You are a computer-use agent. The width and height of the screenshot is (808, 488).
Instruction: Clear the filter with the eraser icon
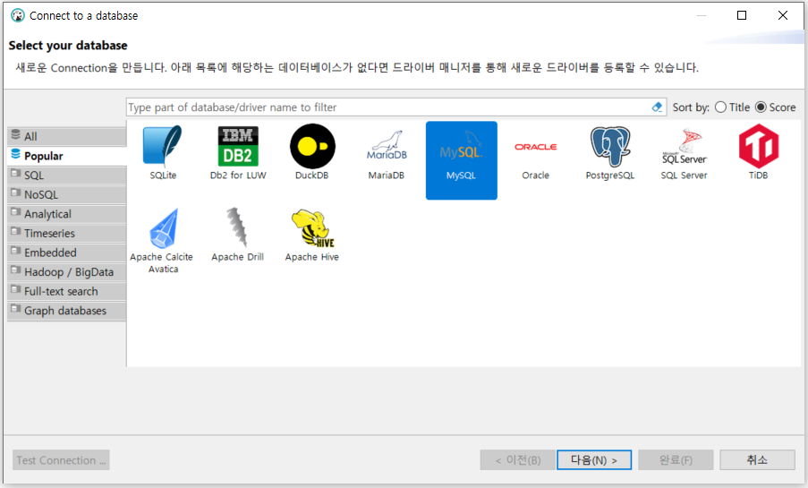657,107
